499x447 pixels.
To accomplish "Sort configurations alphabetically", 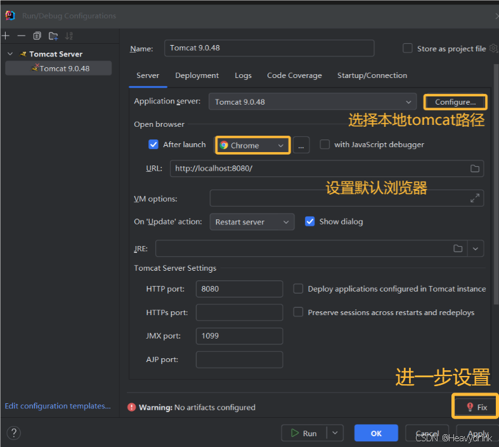I will coord(69,36).
